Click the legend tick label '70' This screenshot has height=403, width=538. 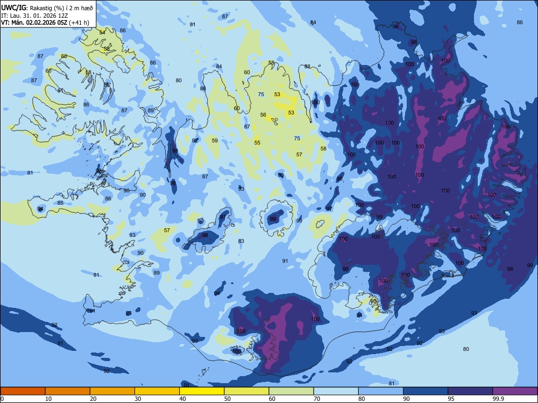click(x=317, y=399)
